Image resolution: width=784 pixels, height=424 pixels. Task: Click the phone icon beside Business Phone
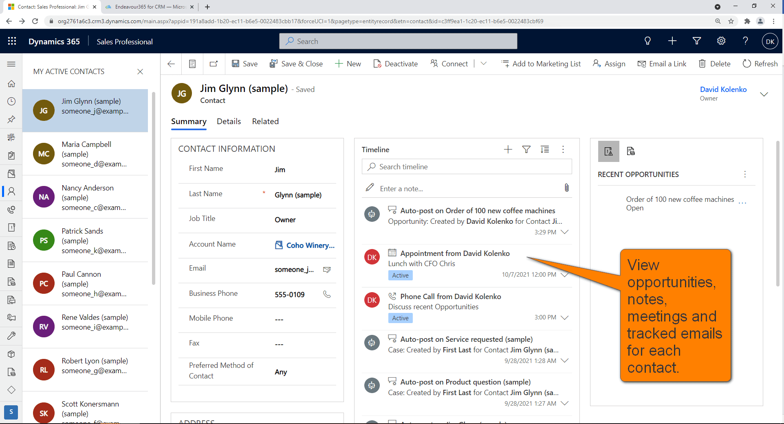[x=327, y=294]
